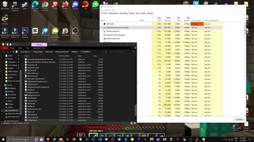Click Explorer back navigation arrow
The image size is (254, 142).
[4, 52]
